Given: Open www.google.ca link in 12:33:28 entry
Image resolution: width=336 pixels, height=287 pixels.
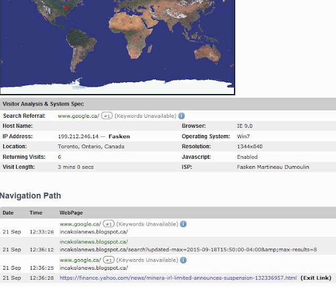Looking at the screenshot, I should (80, 224).
